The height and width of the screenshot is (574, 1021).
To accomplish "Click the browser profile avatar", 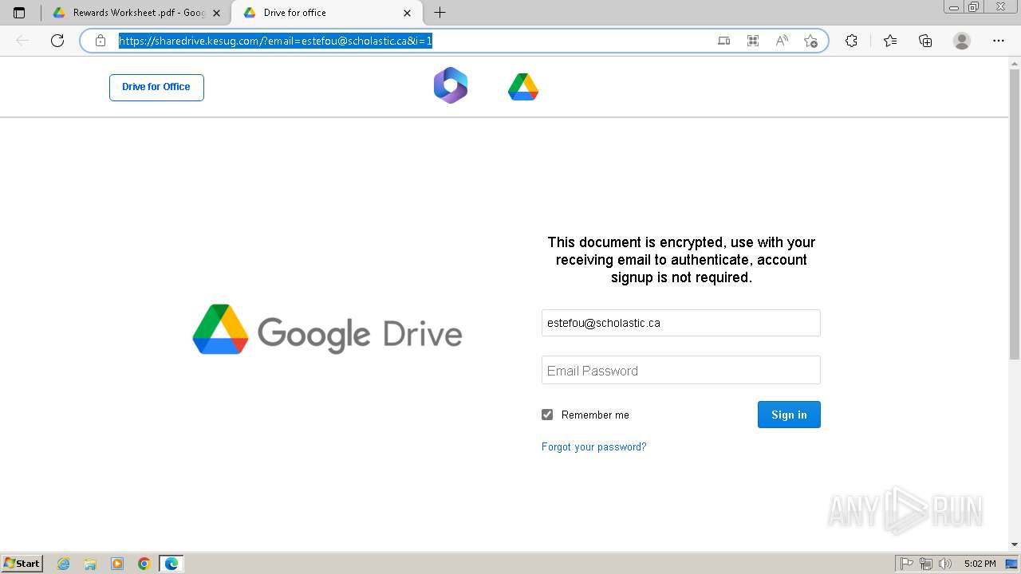I will [x=962, y=41].
